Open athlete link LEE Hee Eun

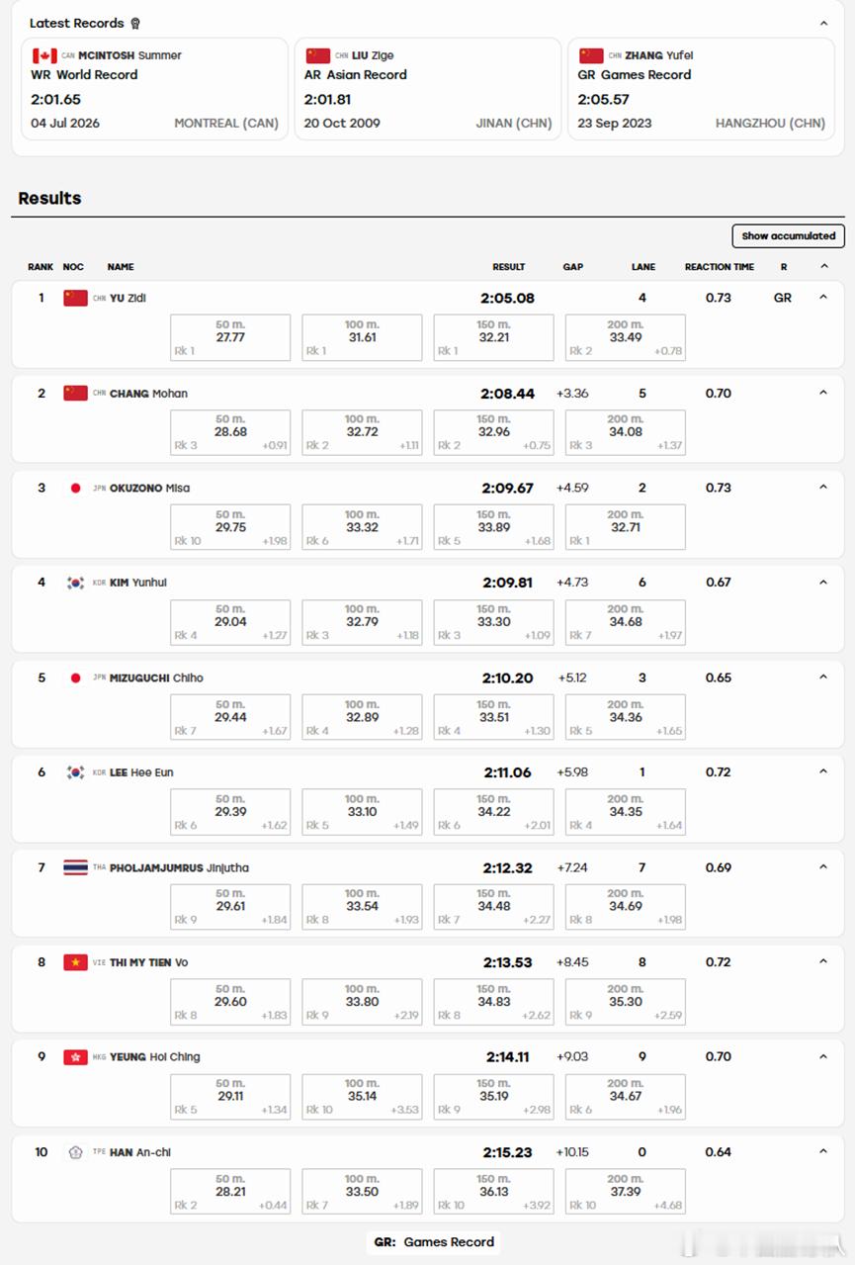point(141,772)
